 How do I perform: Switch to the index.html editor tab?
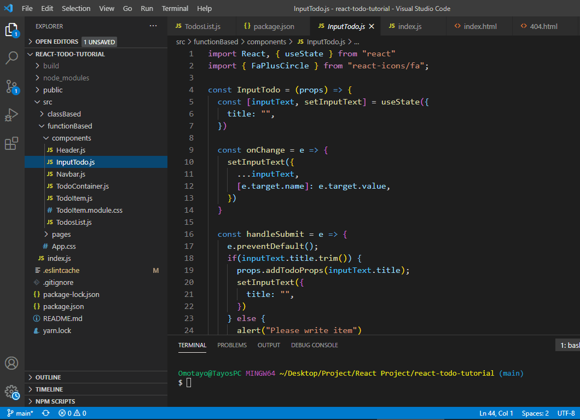[479, 26]
